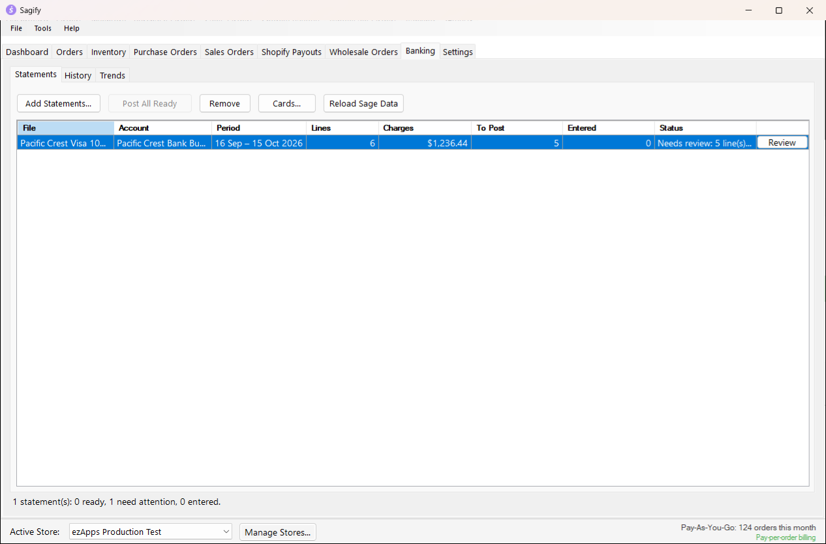Sort by the To Post column header
This screenshot has height=544, width=826.
tap(517, 128)
